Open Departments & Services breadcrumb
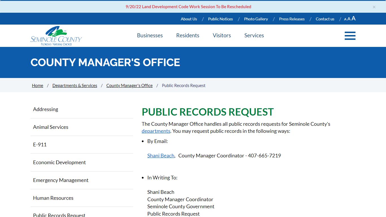Viewport: 386px width, 217px height. click(x=75, y=86)
